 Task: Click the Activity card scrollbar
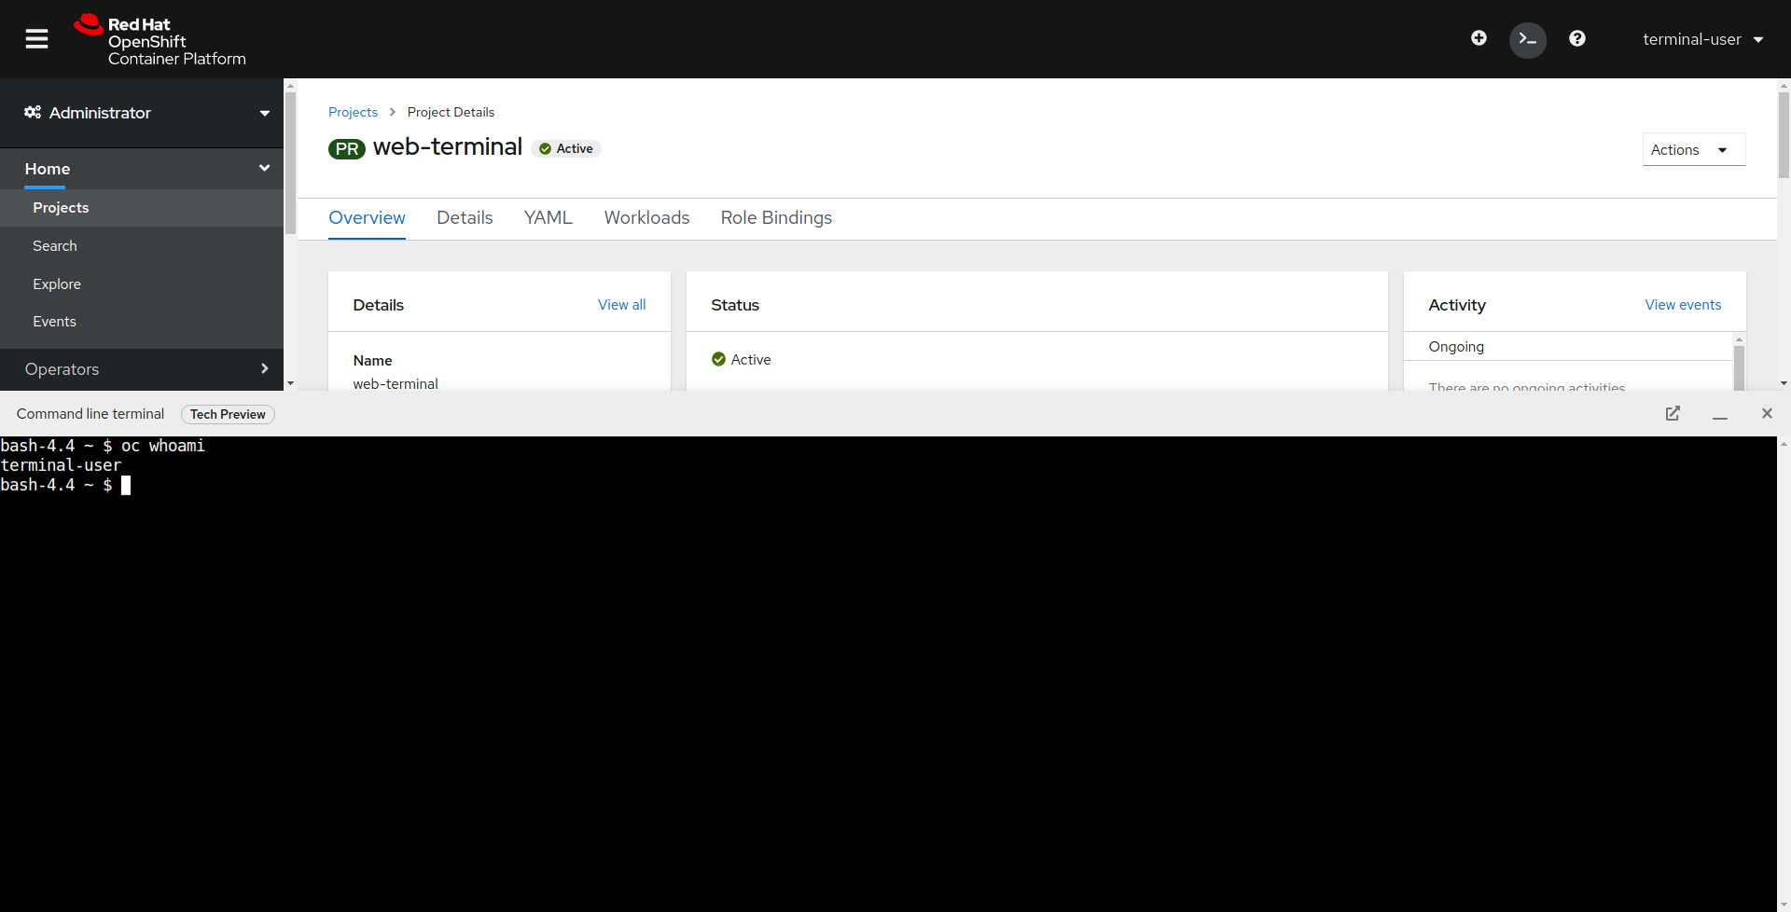pyautogui.click(x=1739, y=368)
